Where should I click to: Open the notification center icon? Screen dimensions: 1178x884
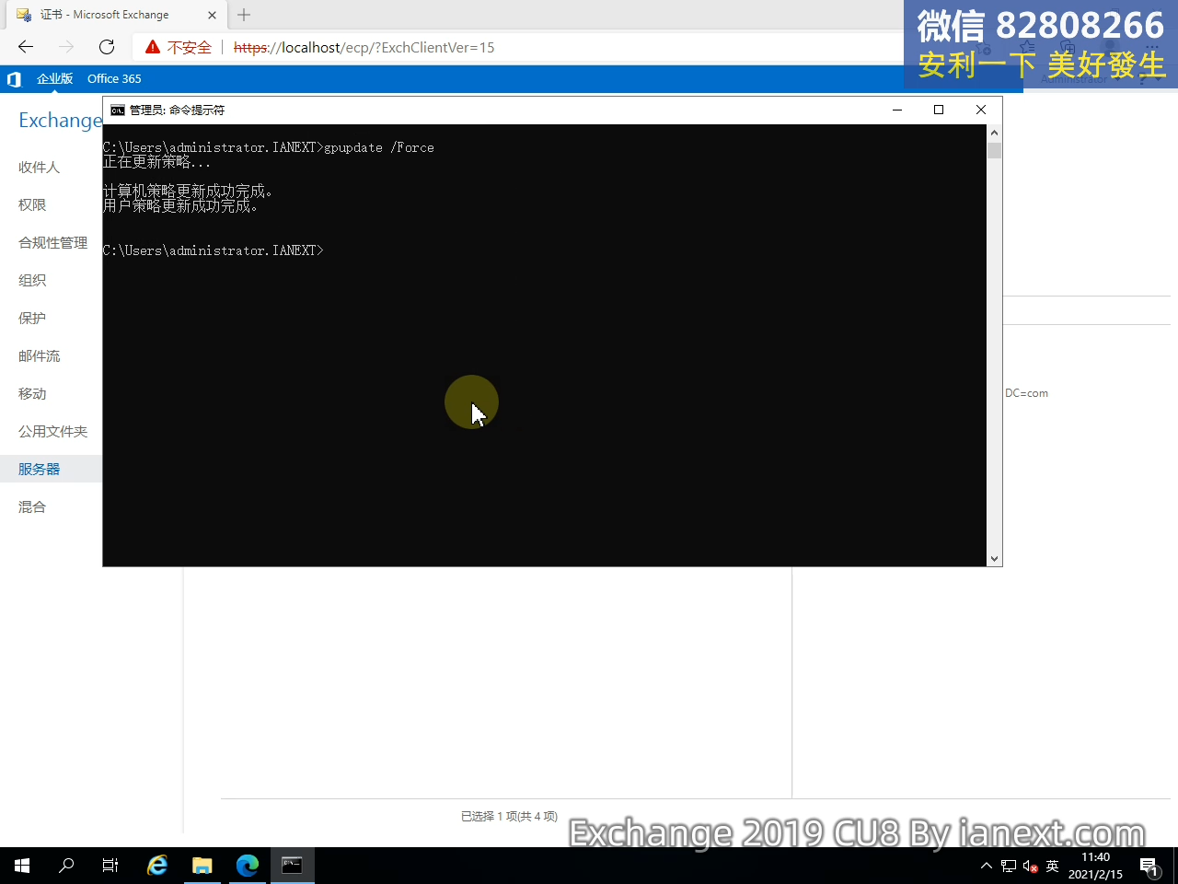(x=1149, y=866)
